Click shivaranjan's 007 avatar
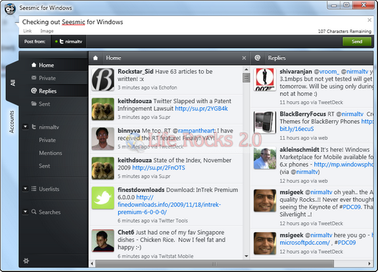Screen dimensions: 378x272 point(265,79)
